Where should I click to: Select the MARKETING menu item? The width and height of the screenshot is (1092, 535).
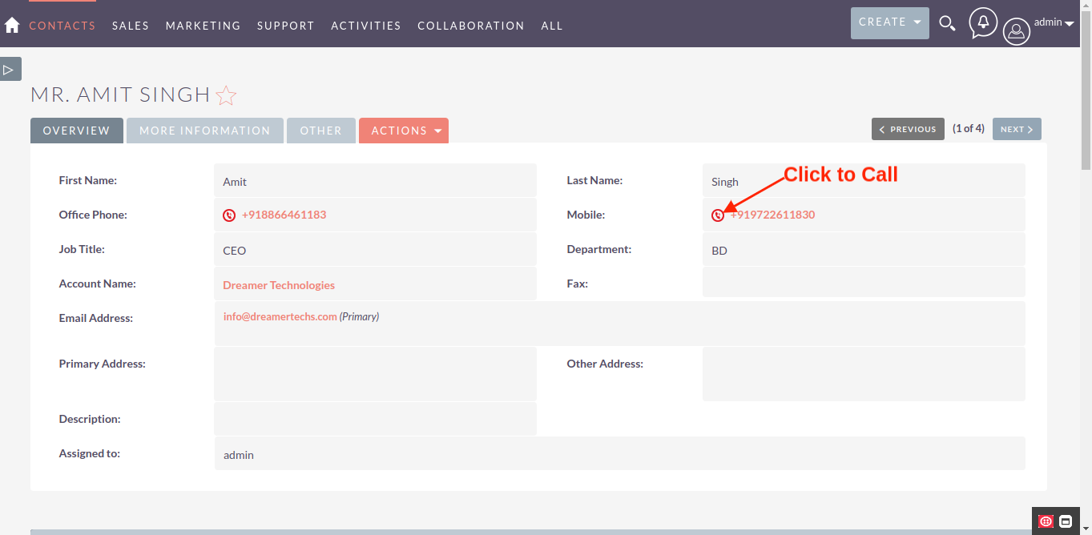(203, 25)
